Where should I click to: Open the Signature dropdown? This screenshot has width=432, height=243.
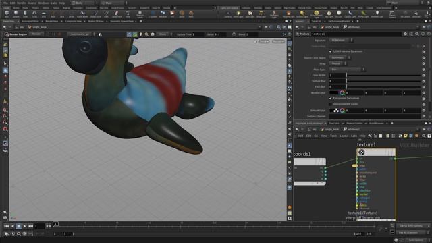click(x=342, y=40)
